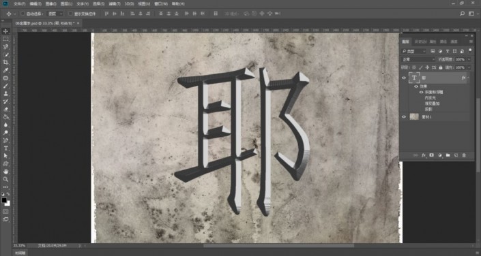The width and height of the screenshot is (481, 256).
Task: Select the Path Selection arrow tool
Action: coord(5,156)
